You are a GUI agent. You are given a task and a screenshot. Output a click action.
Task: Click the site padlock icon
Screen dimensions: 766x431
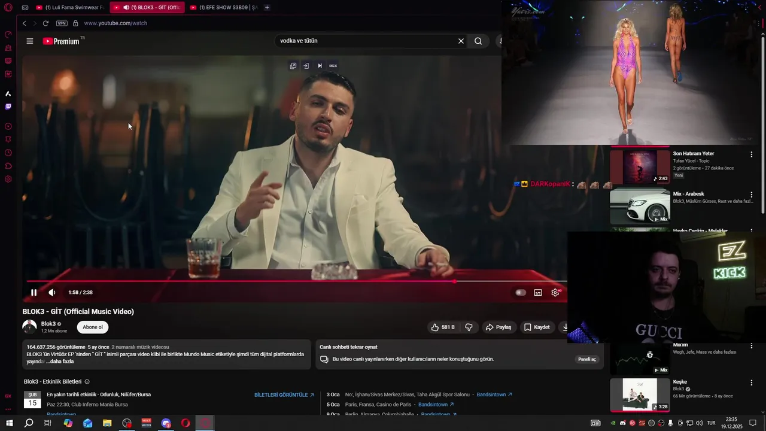coord(75,23)
